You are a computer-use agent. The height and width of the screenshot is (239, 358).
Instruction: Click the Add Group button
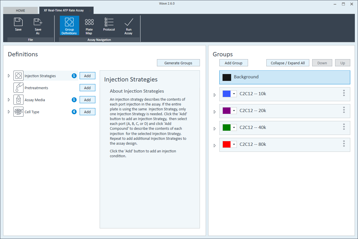pos(233,63)
